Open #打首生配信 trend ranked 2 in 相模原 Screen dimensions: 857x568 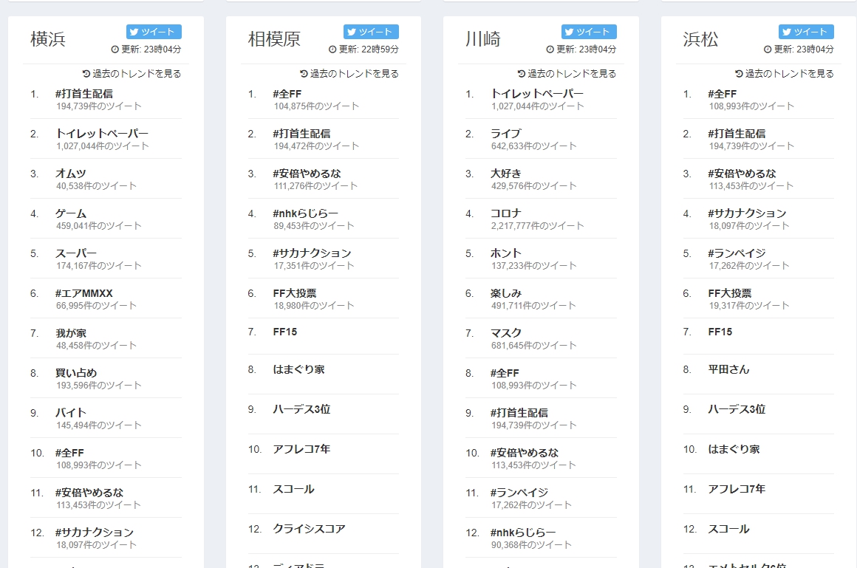(x=301, y=134)
